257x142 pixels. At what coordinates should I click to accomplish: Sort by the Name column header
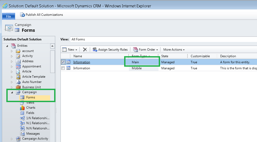(78, 56)
